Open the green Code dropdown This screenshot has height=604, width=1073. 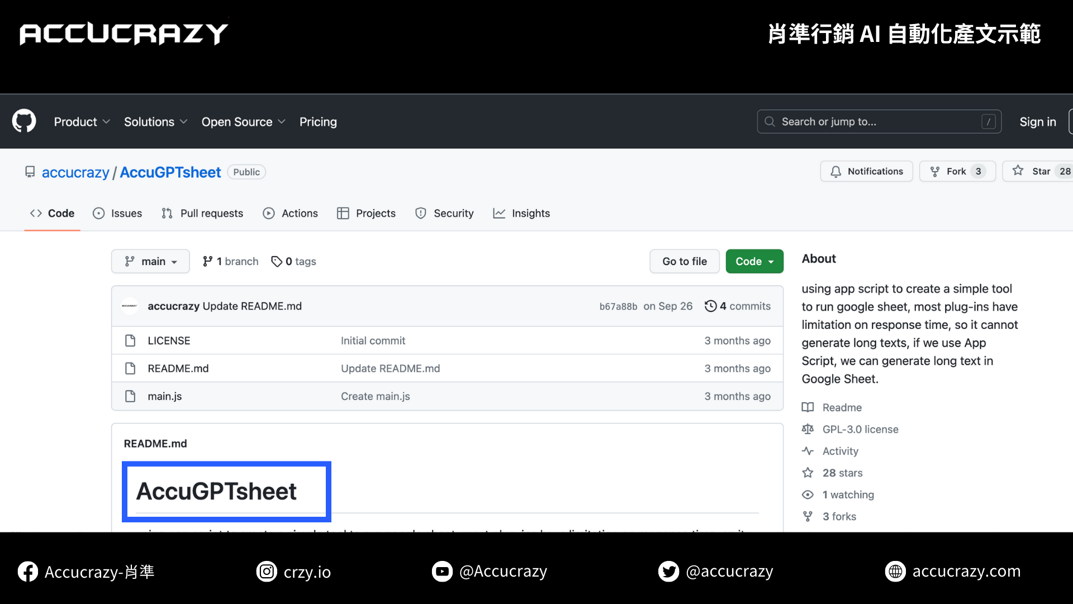click(754, 261)
